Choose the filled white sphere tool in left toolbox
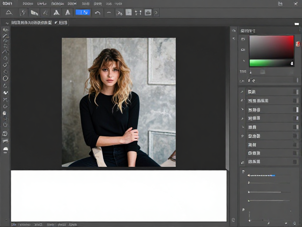The height and width of the screenshot is (227, 302). point(5,113)
